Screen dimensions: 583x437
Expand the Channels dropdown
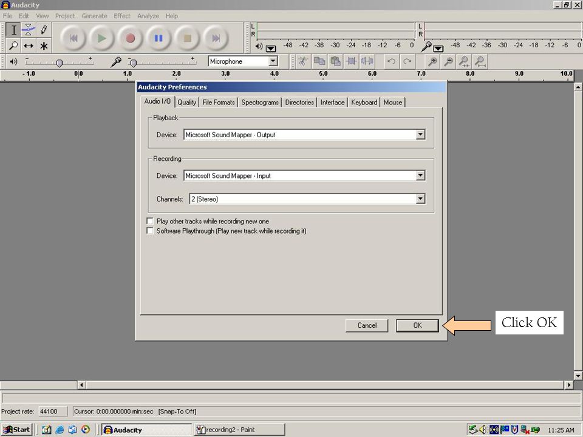pyautogui.click(x=420, y=199)
